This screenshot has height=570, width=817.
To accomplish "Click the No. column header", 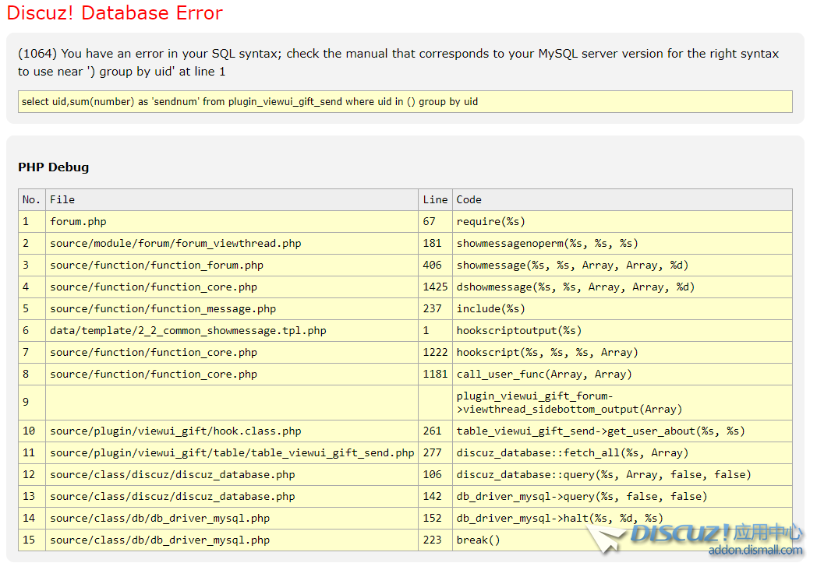I will pyautogui.click(x=31, y=199).
